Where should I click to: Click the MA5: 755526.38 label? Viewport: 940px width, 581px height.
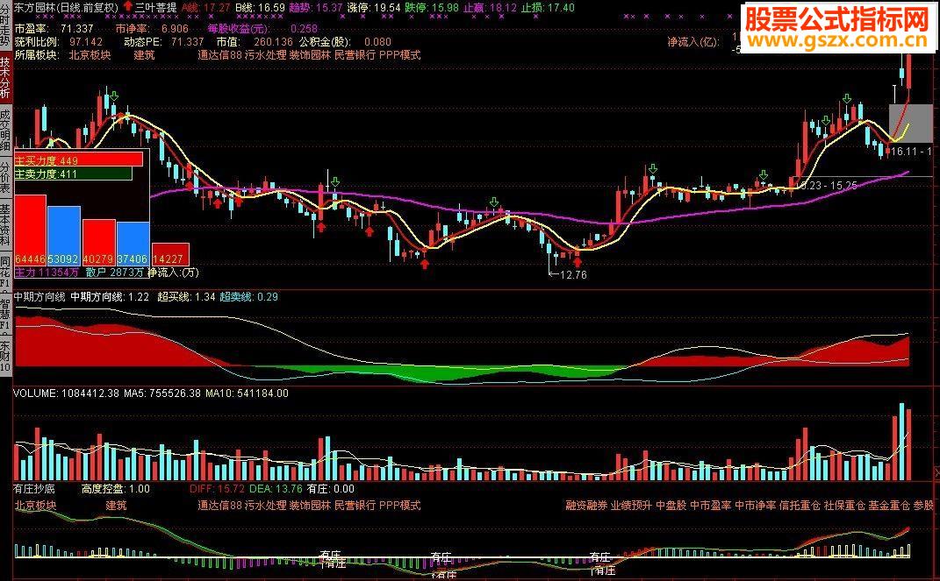pyautogui.click(x=162, y=393)
